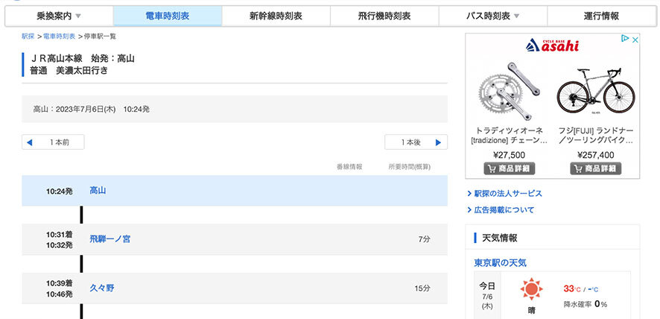Viewport: 660px width, 319px height.
Task: Open the 乗換案内 dropdown menu
Action: [x=59, y=16]
